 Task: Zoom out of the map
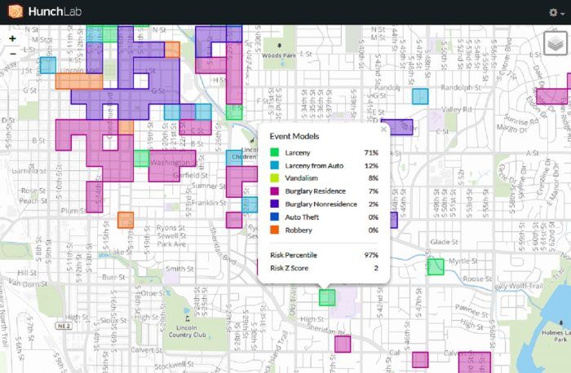(x=12, y=53)
